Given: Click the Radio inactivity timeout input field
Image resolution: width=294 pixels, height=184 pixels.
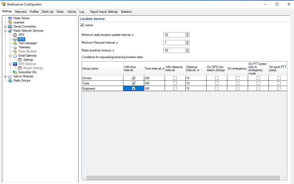Looking at the screenshot, I should (x=175, y=50).
